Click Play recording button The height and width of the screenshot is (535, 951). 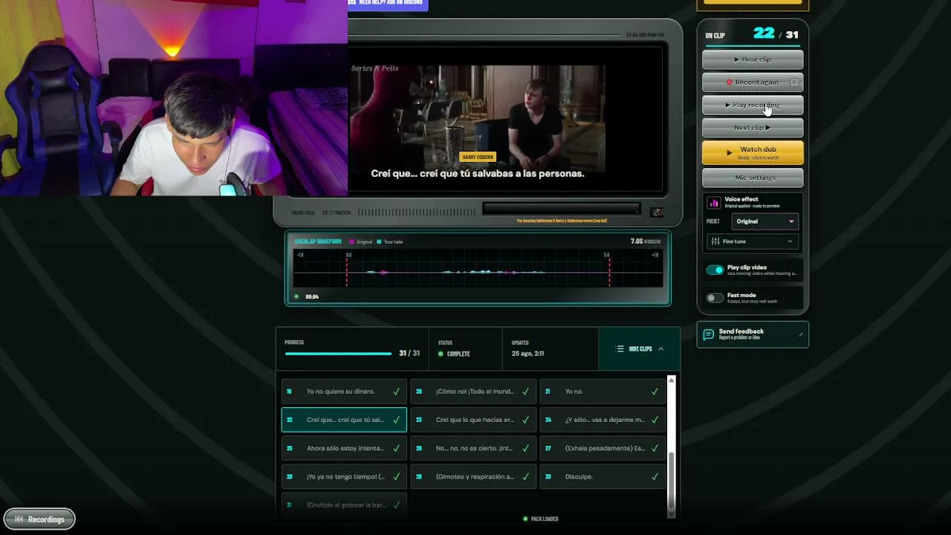point(753,105)
